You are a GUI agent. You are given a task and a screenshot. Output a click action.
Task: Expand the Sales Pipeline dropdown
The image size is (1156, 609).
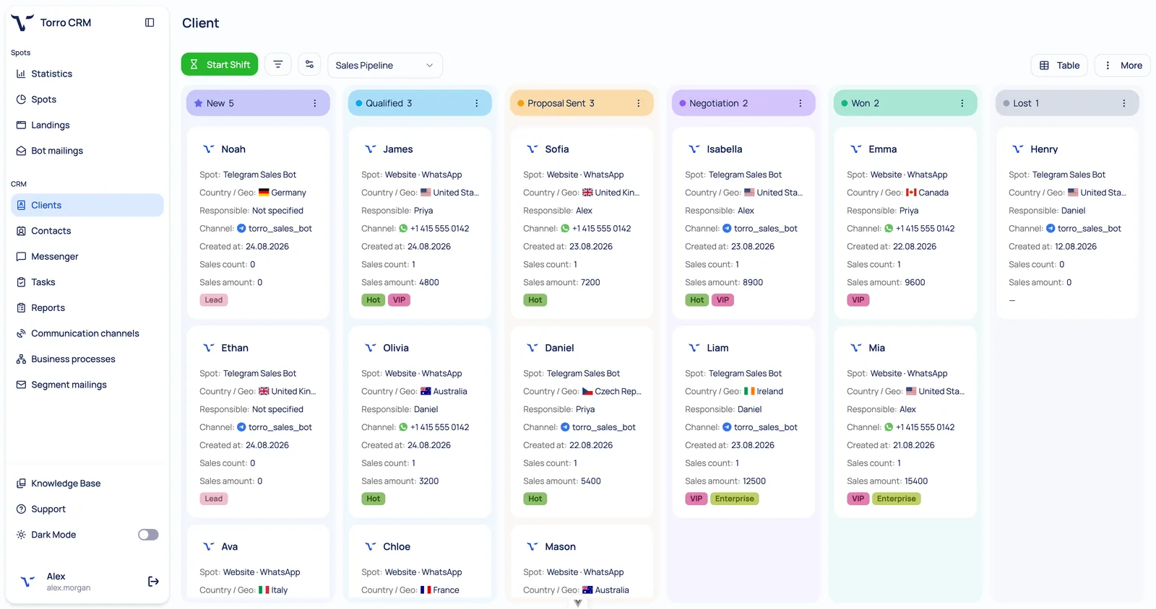(x=385, y=65)
